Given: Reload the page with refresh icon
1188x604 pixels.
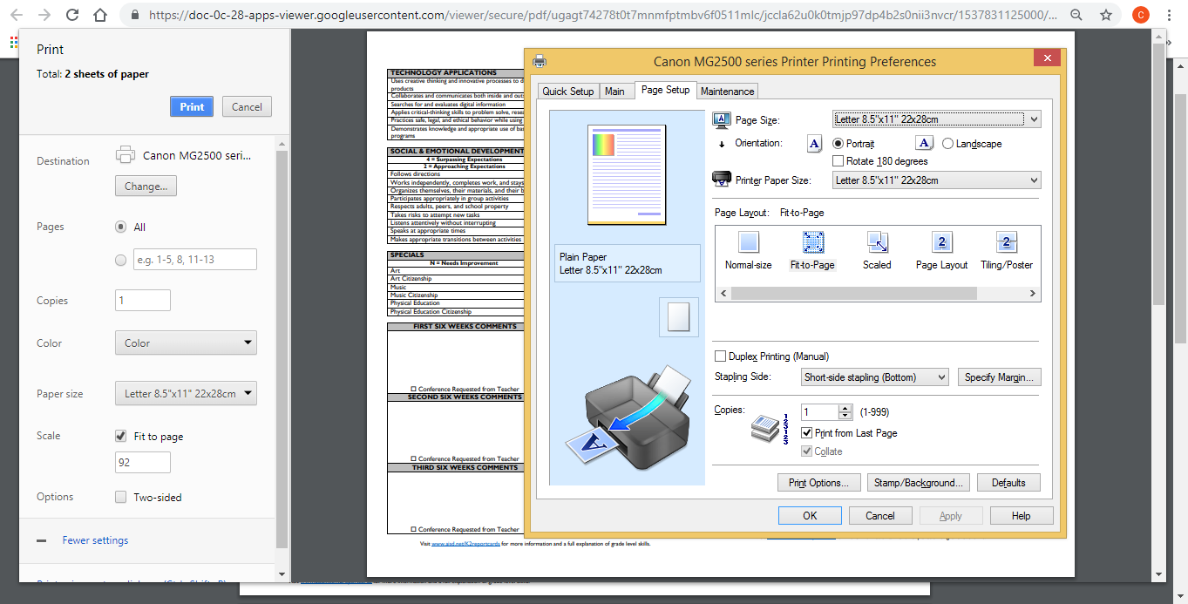Looking at the screenshot, I should point(72,15).
